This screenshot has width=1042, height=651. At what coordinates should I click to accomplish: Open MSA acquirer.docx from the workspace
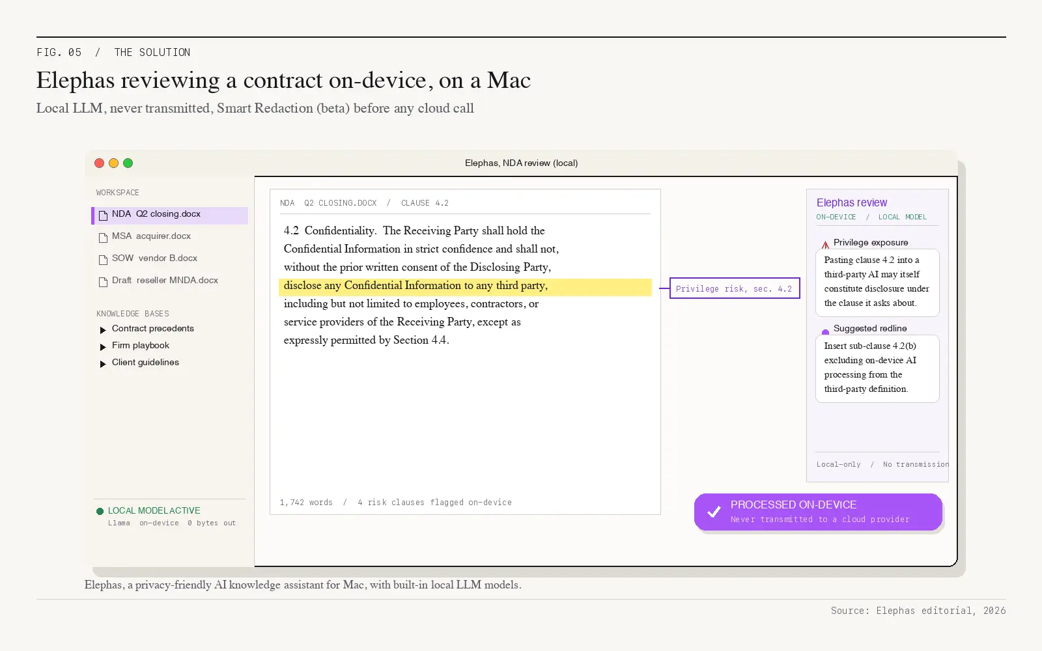point(151,236)
